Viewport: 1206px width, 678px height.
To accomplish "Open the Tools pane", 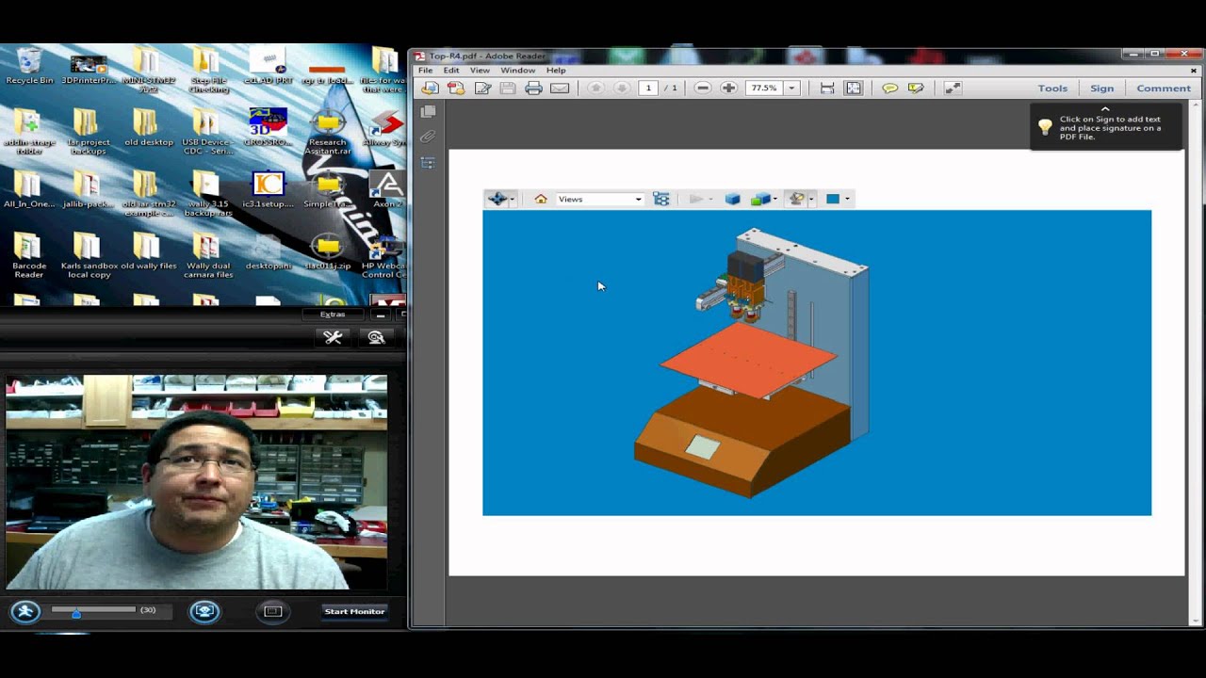I will pos(1052,88).
